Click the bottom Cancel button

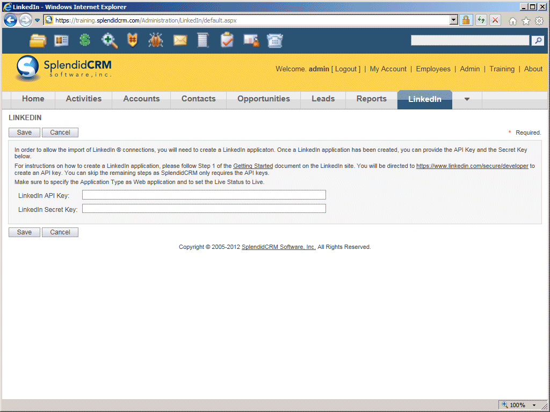coord(60,232)
